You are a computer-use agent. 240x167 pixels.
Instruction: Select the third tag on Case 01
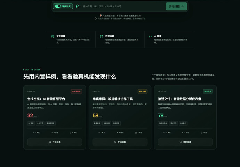coord(50,123)
